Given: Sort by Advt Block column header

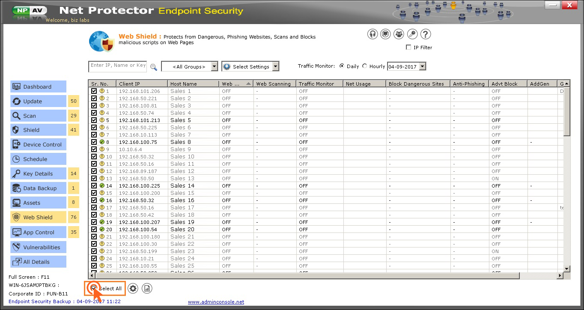Looking at the screenshot, I should pyautogui.click(x=508, y=84).
